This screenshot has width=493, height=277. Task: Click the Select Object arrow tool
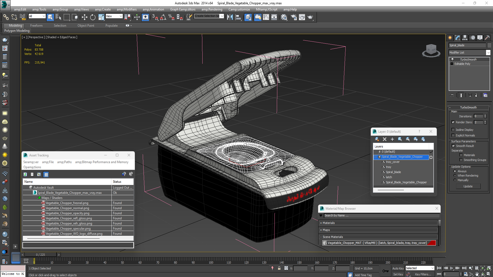(50, 17)
